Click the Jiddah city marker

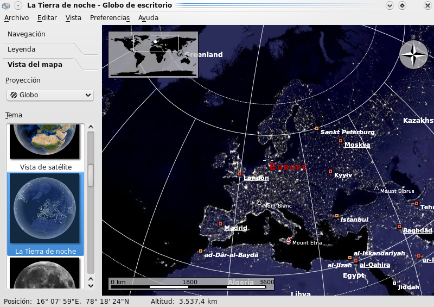click(394, 283)
